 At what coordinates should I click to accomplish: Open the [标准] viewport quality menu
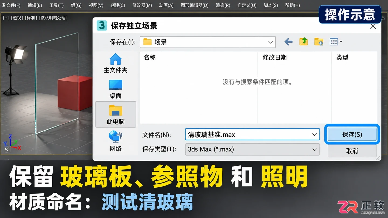tap(31, 18)
